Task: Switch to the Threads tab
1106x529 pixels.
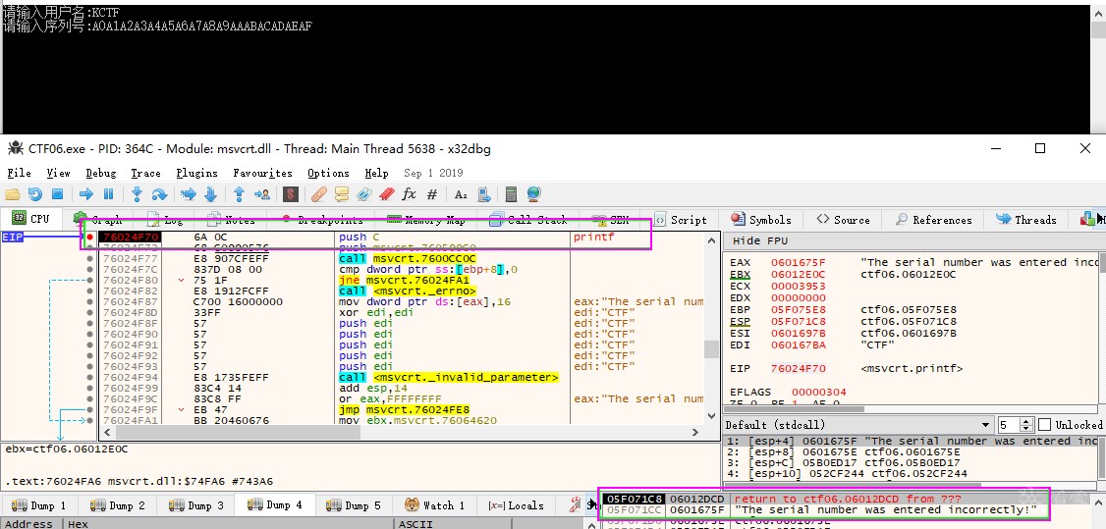Action: pos(1026,220)
